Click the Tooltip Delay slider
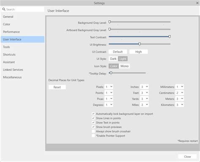This screenshot has height=162, width=200. point(127,73)
